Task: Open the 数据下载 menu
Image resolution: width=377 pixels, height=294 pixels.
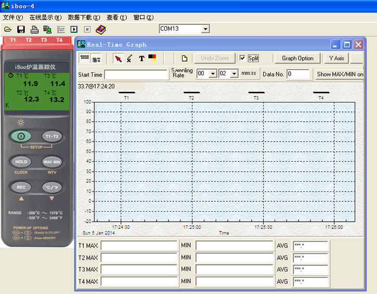Action: click(x=82, y=17)
